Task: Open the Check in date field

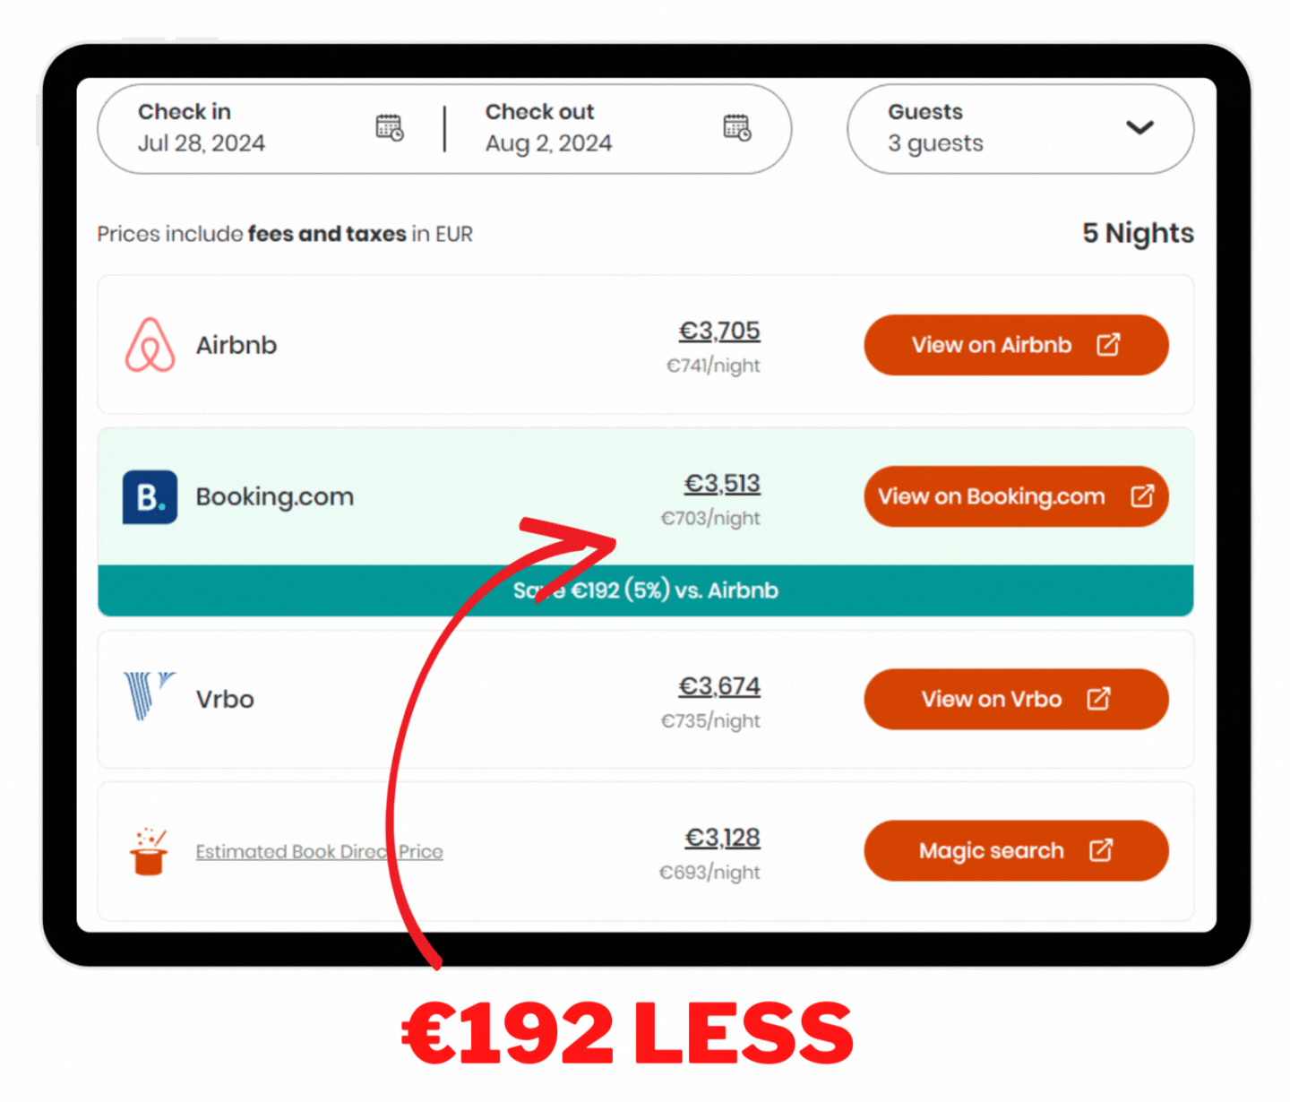Action: (233, 128)
